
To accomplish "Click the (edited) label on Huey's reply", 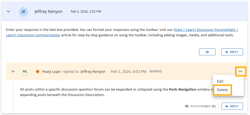I will click(x=155, y=71).
